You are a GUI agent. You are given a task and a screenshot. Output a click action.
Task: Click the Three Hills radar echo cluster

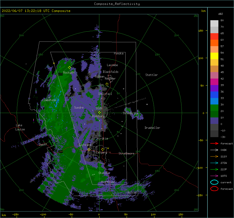click(x=134, y=114)
